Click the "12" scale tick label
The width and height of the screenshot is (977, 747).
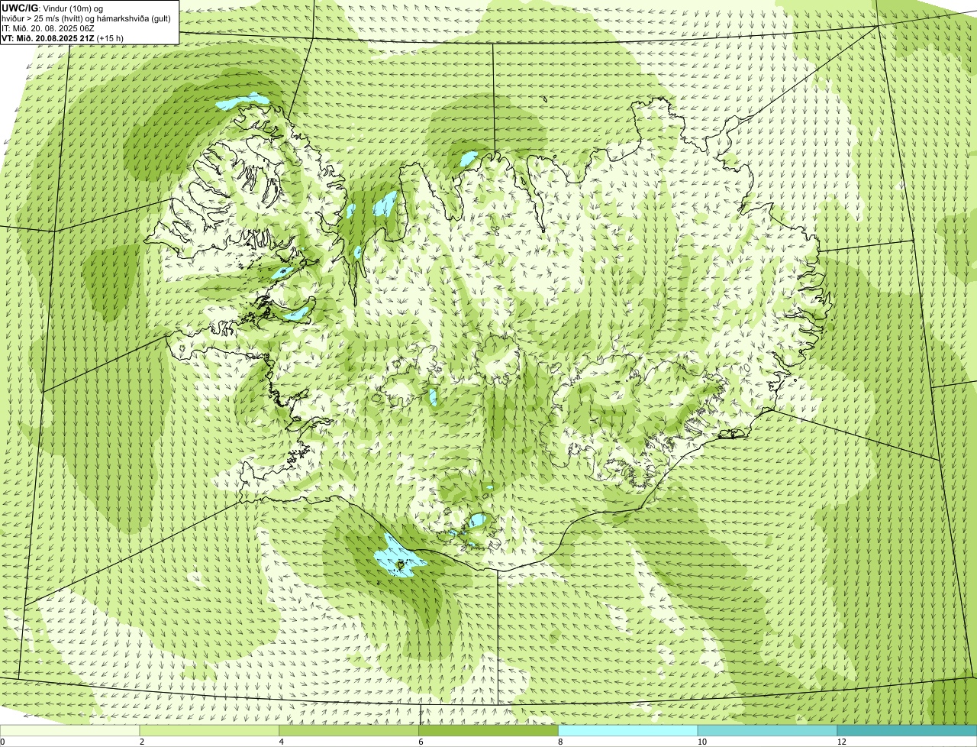click(841, 742)
